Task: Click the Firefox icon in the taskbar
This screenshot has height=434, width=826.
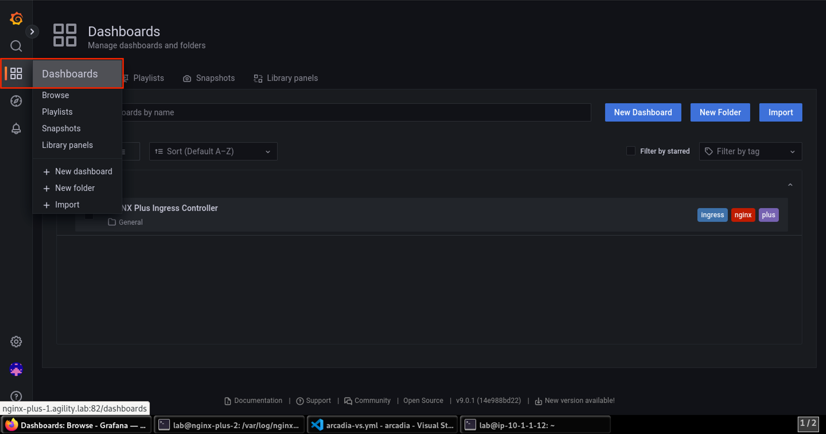Action: pyautogui.click(x=11, y=425)
